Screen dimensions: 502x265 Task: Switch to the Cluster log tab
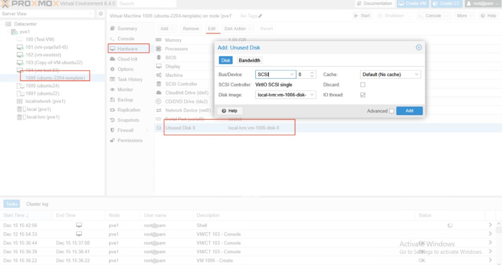point(37,204)
